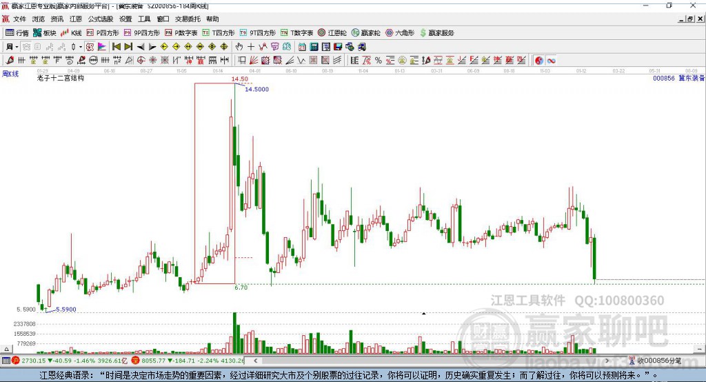This screenshot has height=382, width=706.
Task: Click the 14.5000 peak price label
Action: pyautogui.click(x=256, y=89)
